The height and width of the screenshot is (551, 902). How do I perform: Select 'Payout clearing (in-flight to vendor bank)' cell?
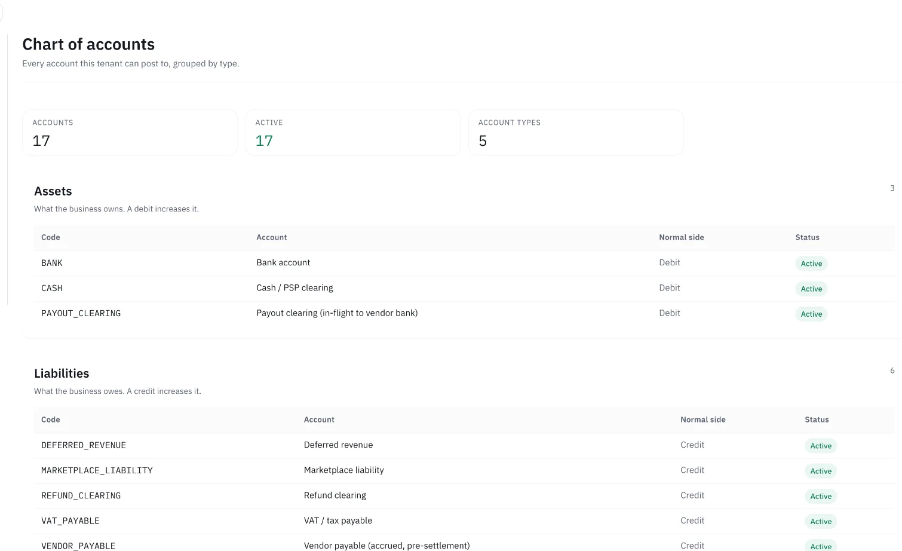pyautogui.click(x=337, y=313)
